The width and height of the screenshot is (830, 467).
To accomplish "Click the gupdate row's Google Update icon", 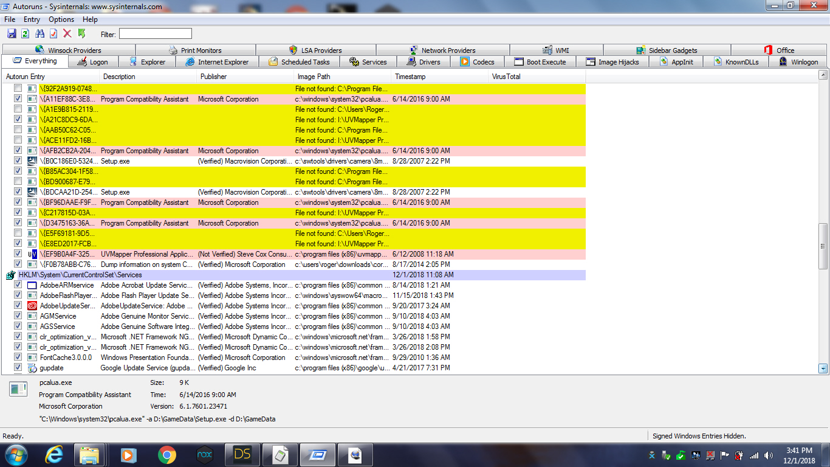I will click(32, 368).
